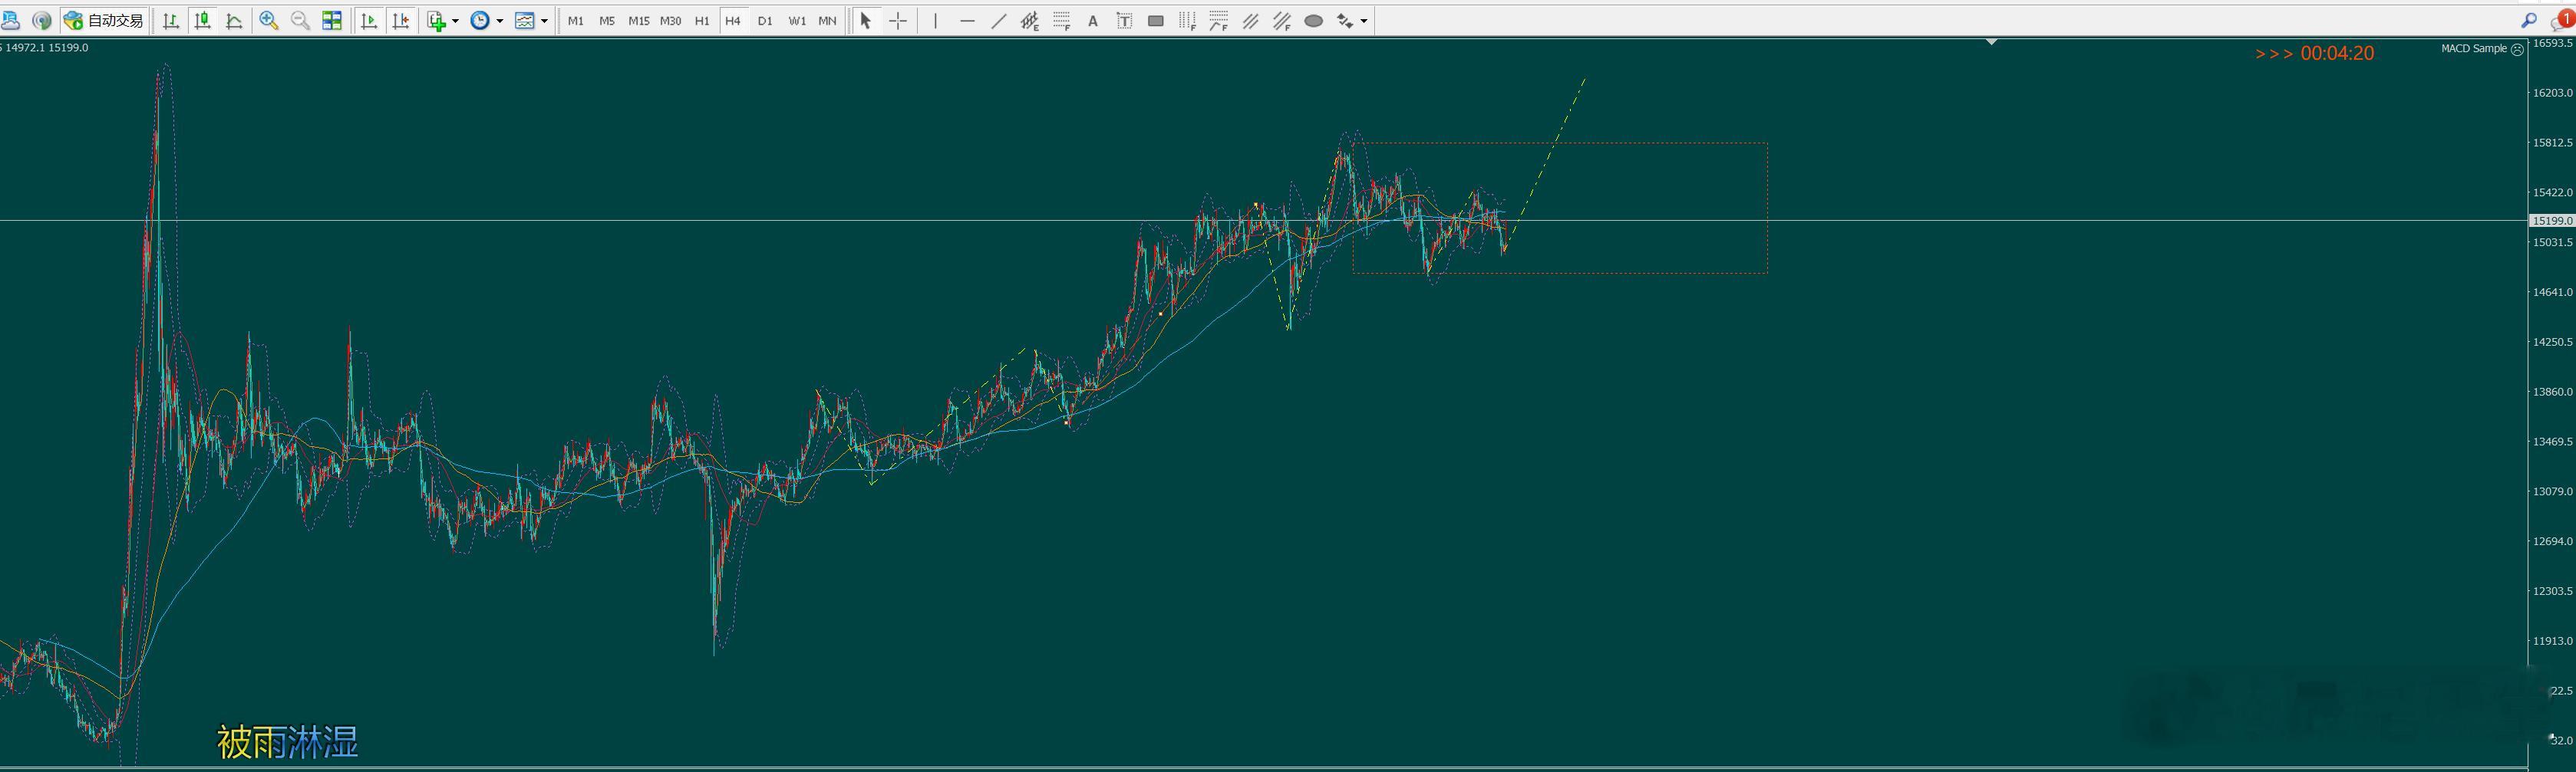Select the Fibonacci expansion tool
2576x772 pixels.
tap(1218, 20)
